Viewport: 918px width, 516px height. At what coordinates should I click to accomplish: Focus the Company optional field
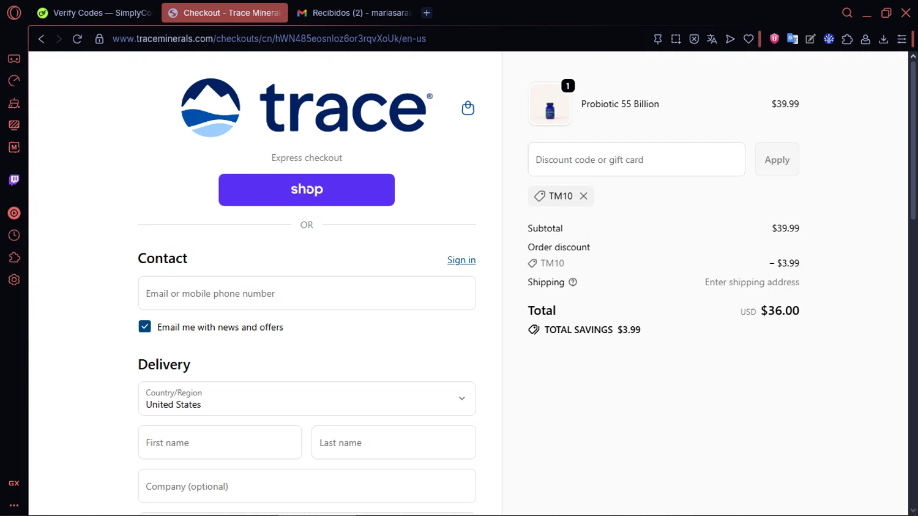pyautogui.click(x=307, y=486)
